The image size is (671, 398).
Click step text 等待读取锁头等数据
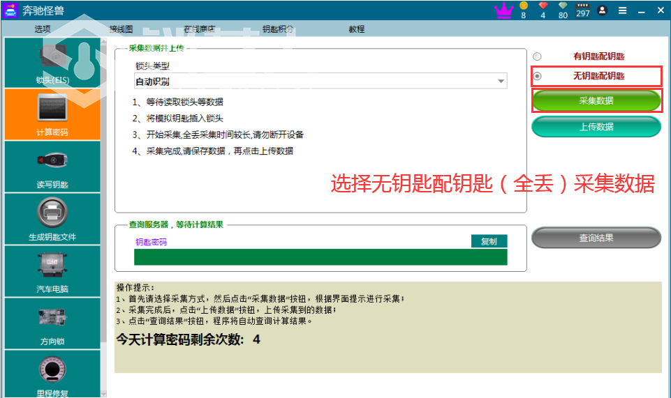(x=185, y=102)
